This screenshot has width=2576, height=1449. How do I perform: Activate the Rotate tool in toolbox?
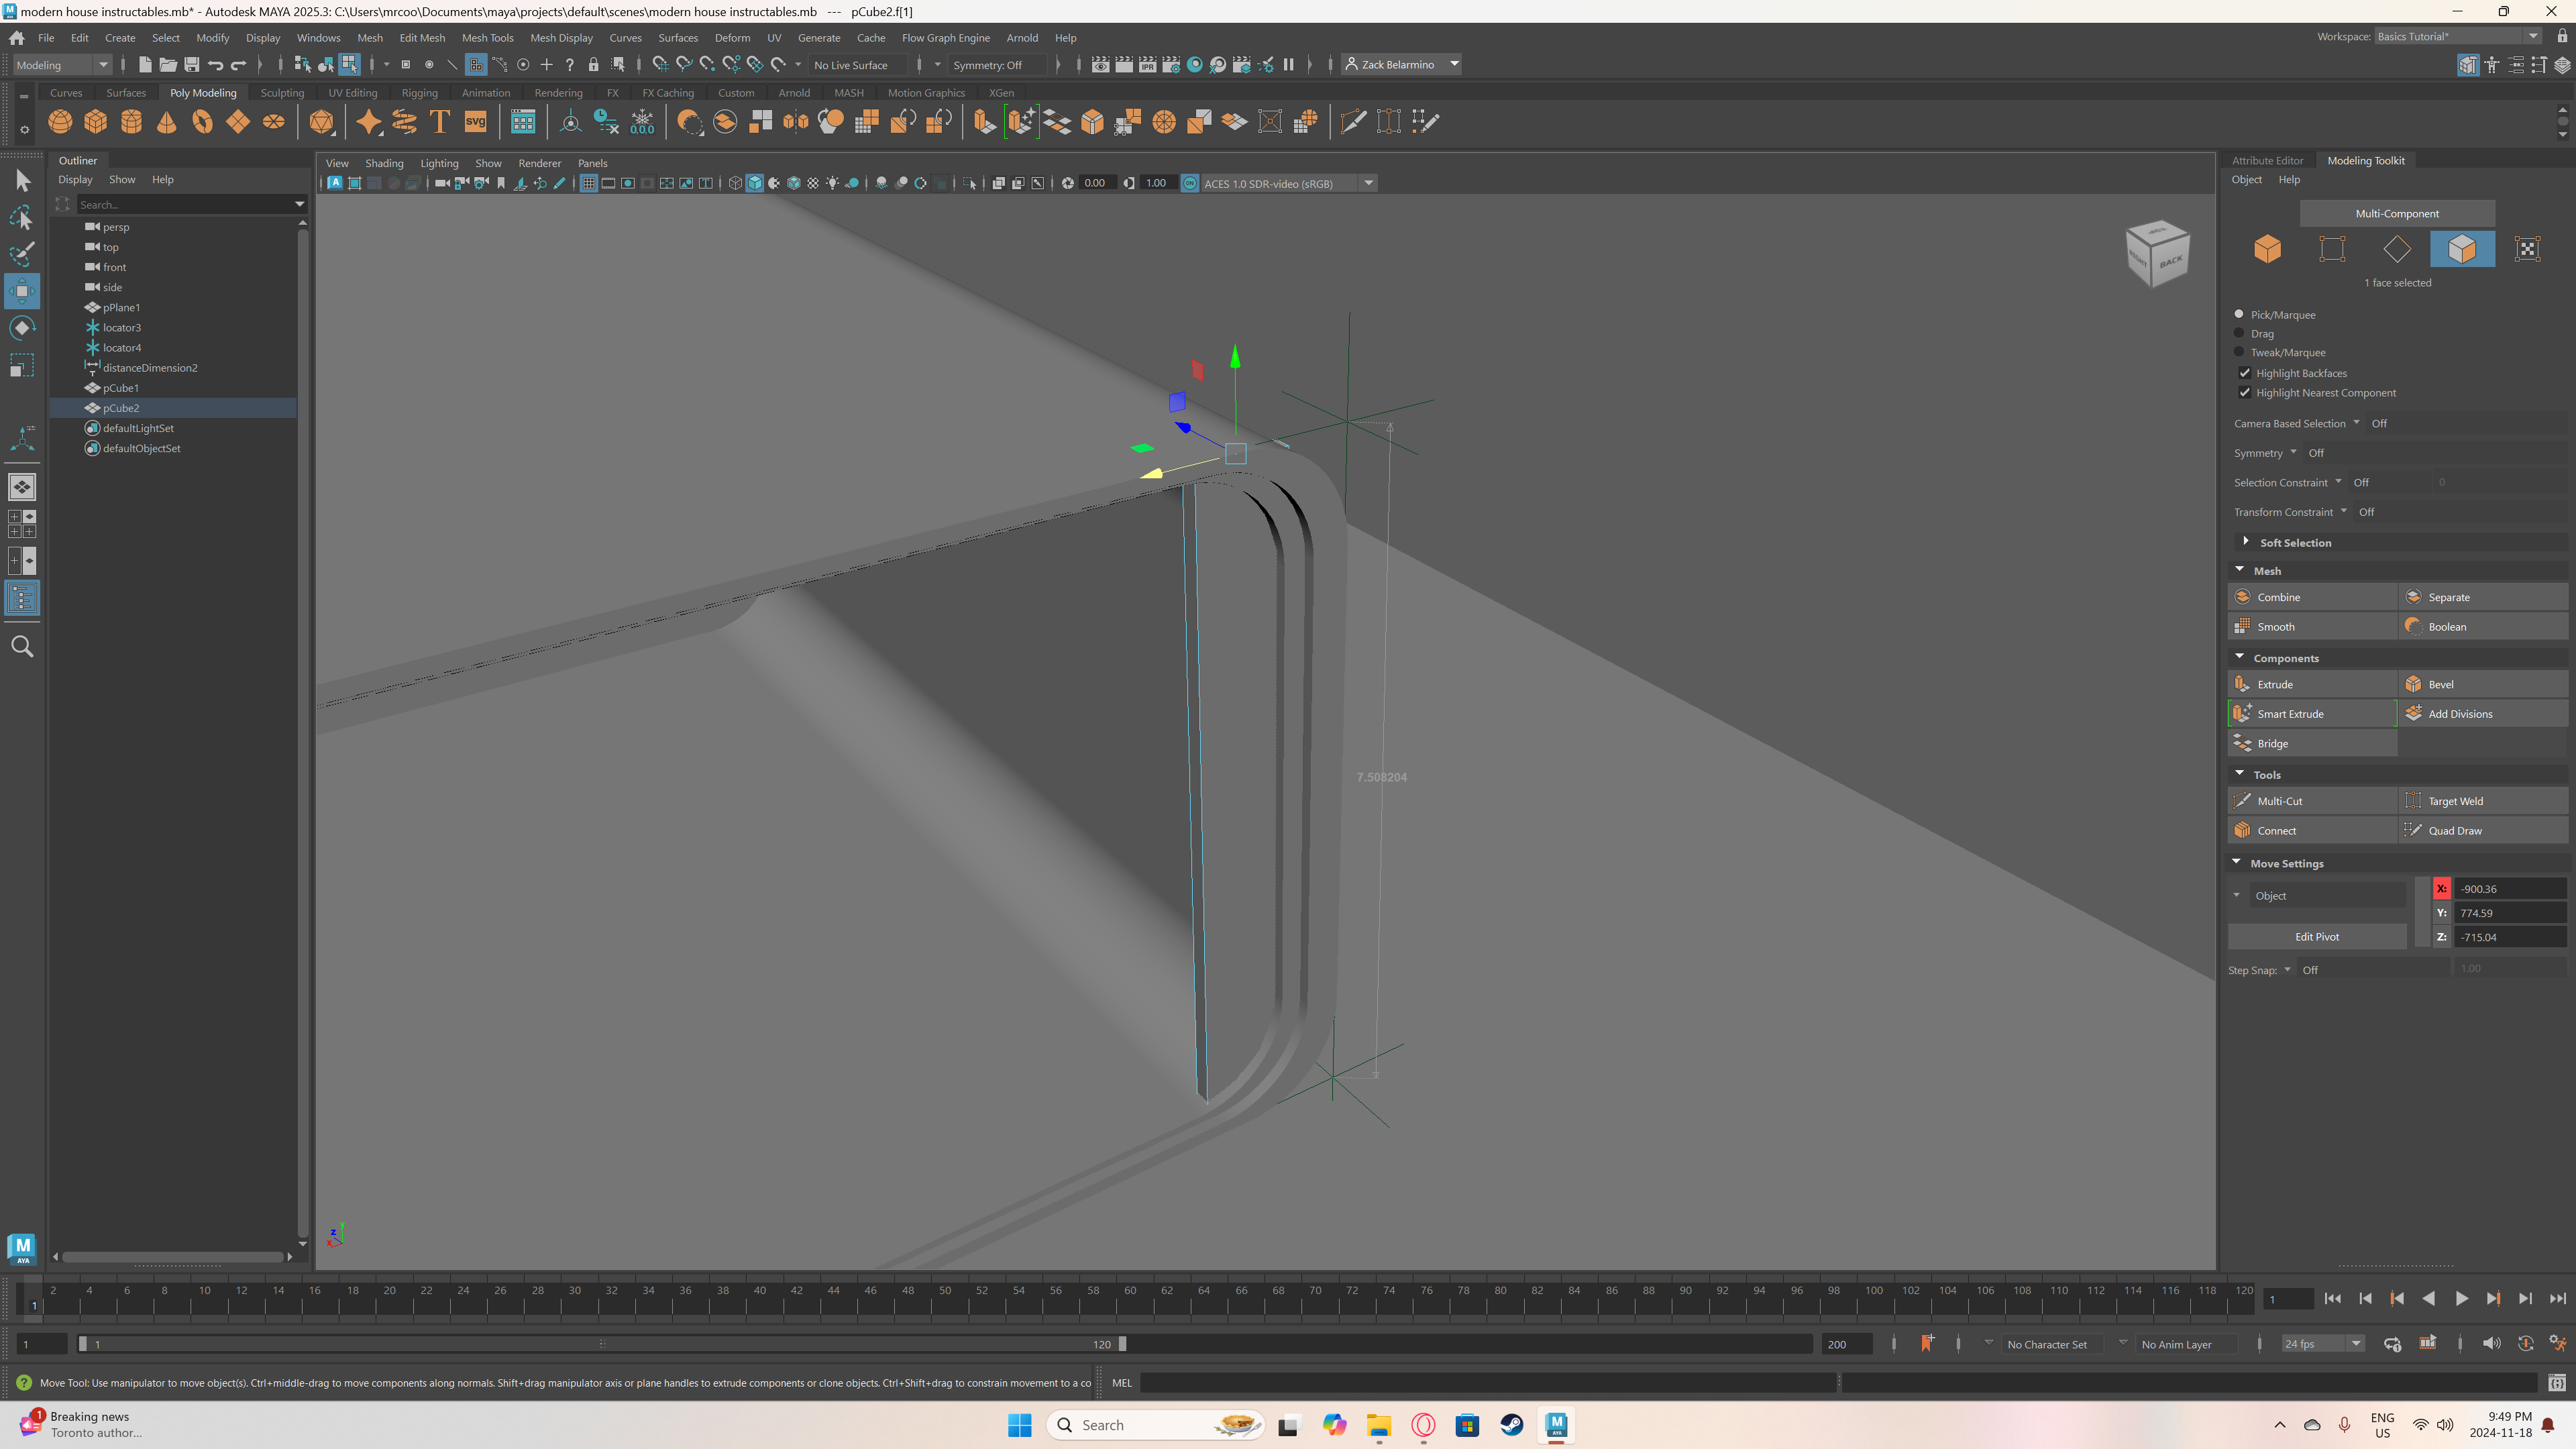tap(22, 328)
